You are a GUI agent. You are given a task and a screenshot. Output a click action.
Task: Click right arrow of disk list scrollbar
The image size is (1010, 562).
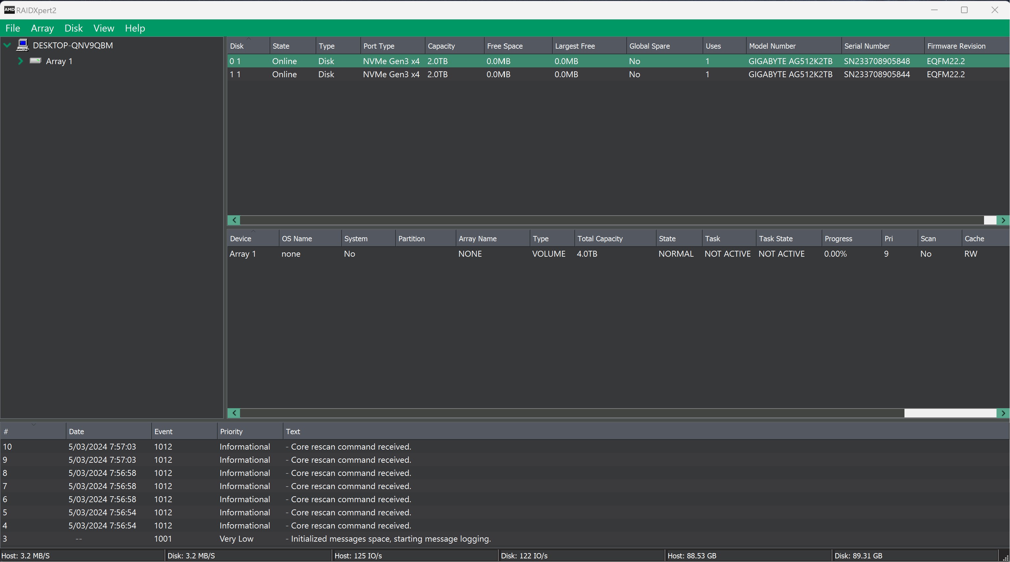1003,220
